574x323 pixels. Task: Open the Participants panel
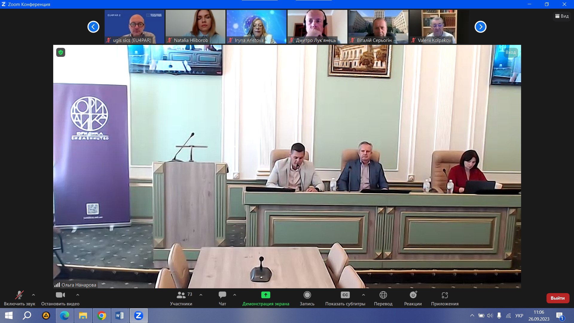pyautogui.click(x=181, y=298)
